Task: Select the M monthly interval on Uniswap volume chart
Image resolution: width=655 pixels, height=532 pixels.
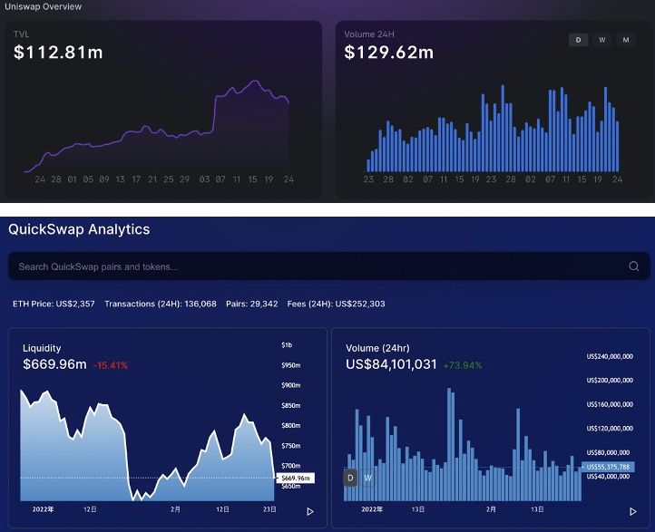Action: pyautogui.click(x=626, y=40)
